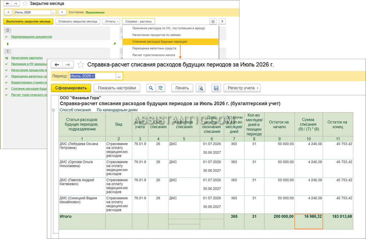Image resolution: width=366 pixels, height=239 pixels.
Task: Open help via the question mark button
Action: 222,21
